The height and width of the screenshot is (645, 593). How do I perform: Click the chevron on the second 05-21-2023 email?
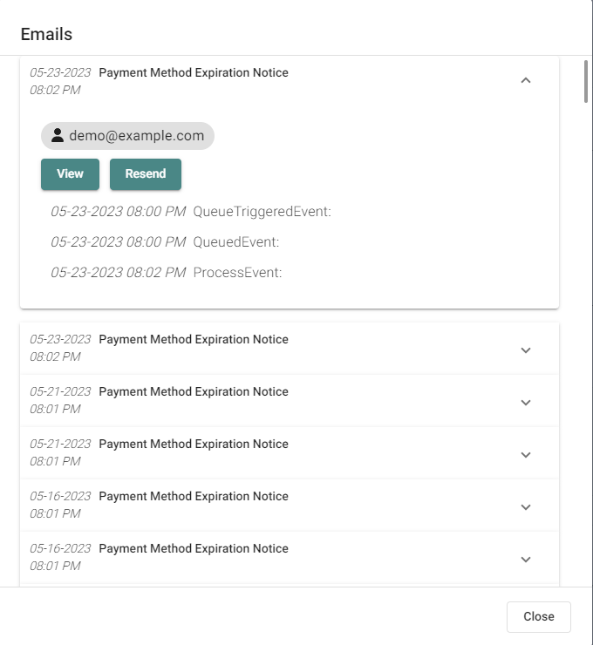pyautogui.click(x=525, y=455)
